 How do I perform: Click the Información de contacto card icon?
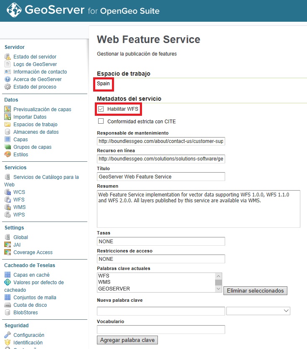point(8,71)
